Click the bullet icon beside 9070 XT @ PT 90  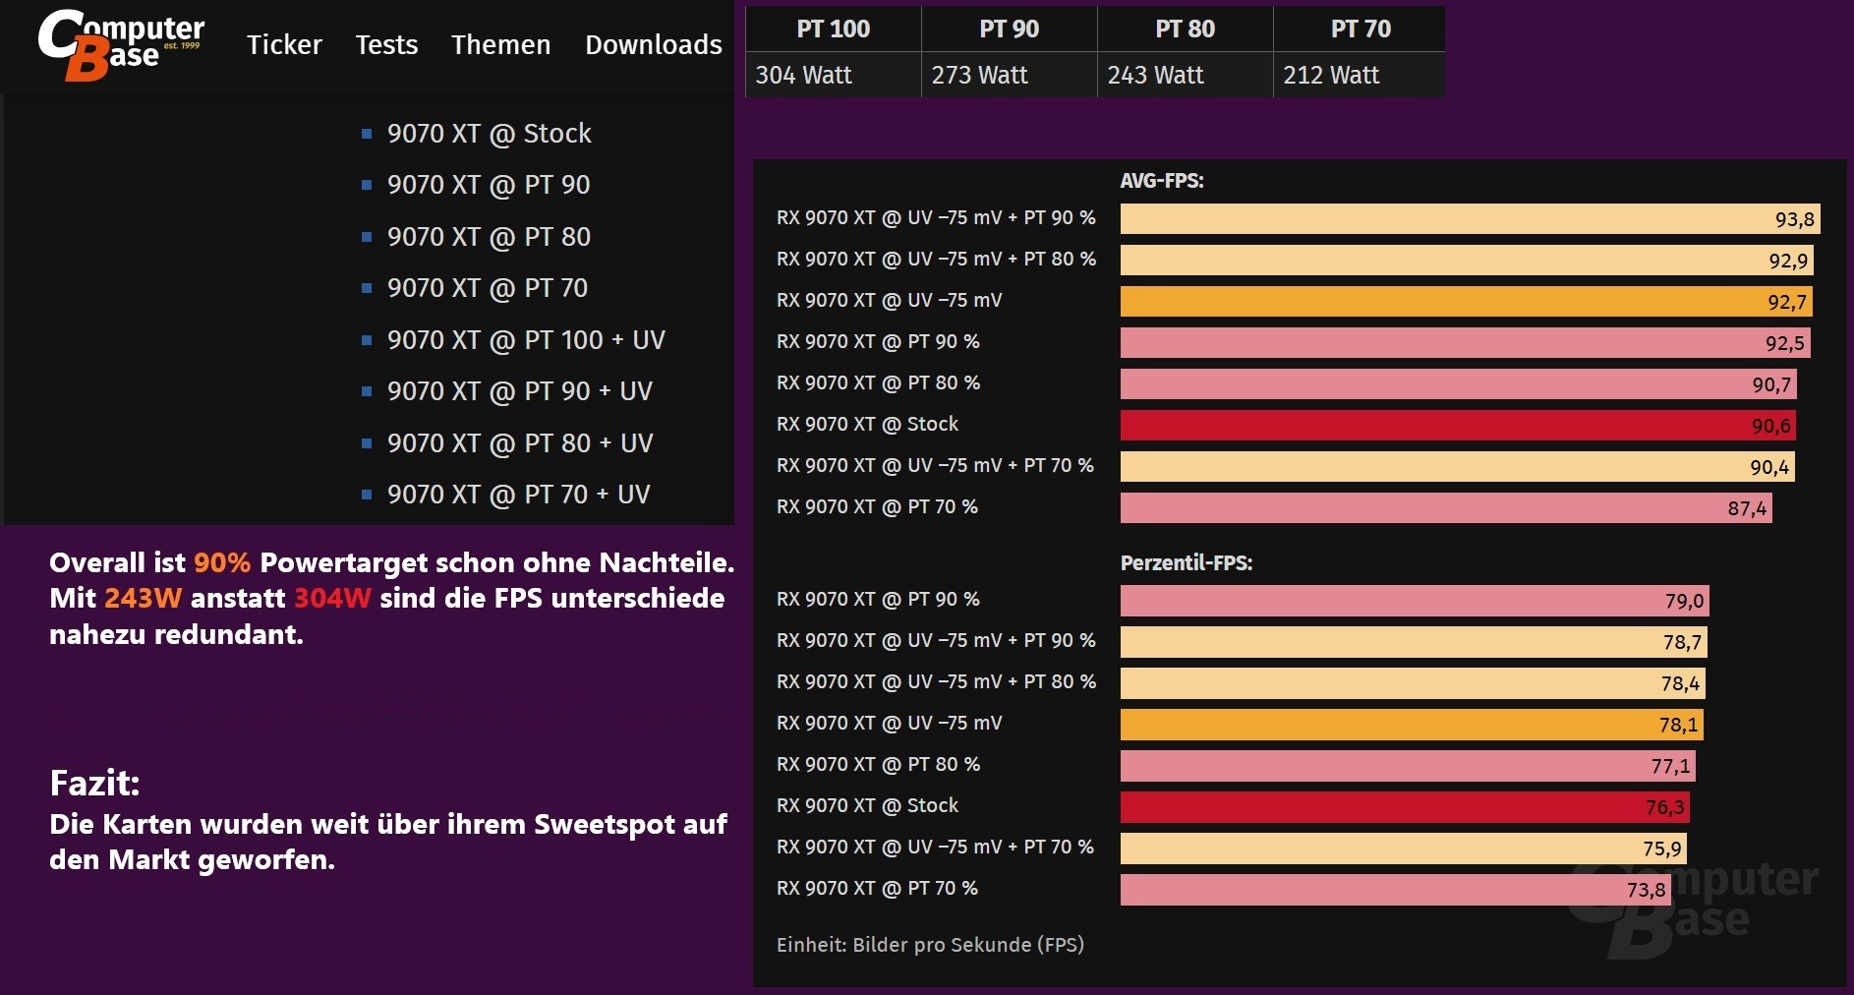368,185
